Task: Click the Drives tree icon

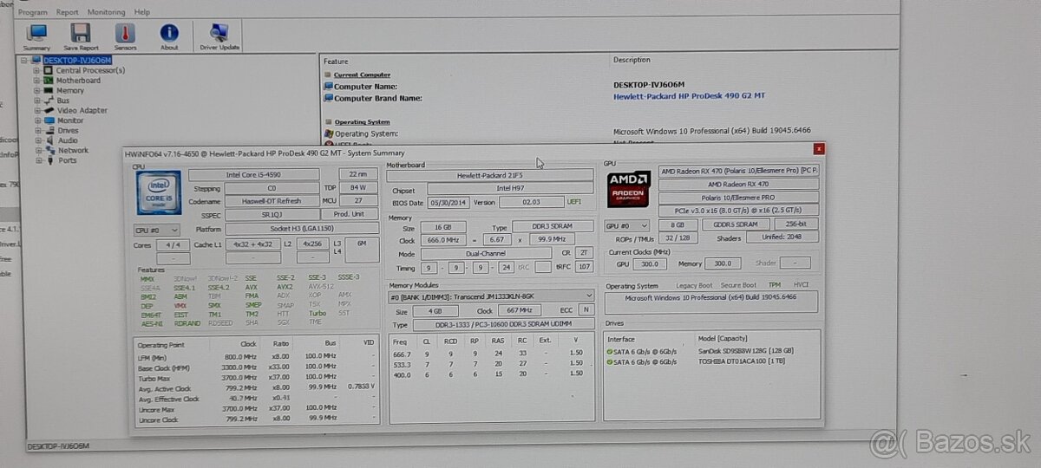Action: pyautogui.click(x=49, y=130)
